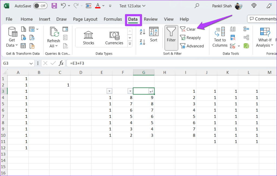Open Manage Data Model green icon
This screenshot has width=277, height=176.
pyautogui.click(x=246, y=46)
